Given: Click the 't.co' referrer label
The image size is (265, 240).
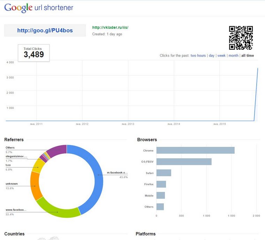Looking at the screenshot, I should pos(8,165).
